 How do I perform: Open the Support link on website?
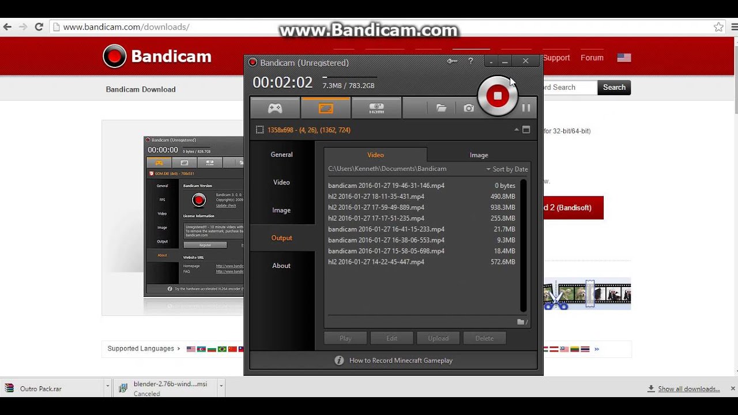coord(556,58)
